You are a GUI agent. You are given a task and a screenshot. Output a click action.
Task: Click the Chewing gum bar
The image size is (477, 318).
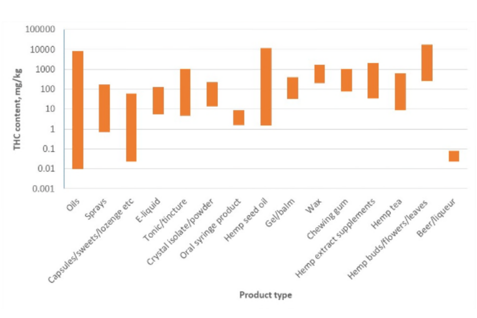click(x=346, y=80)
